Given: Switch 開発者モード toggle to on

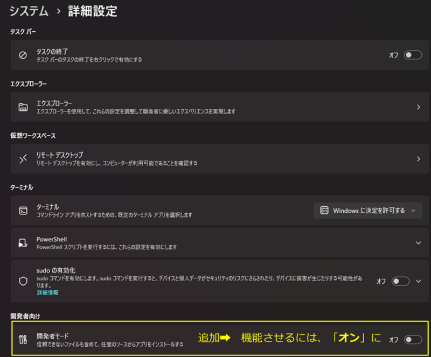Looking at the screenshot, I should point(413,339).
